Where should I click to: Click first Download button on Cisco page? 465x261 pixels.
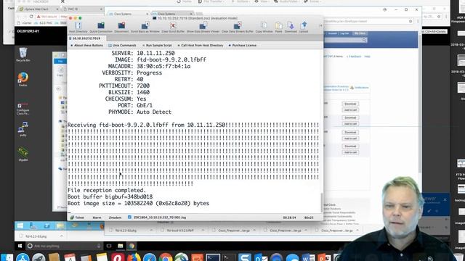pyautogui.click(x=350, y=104)
